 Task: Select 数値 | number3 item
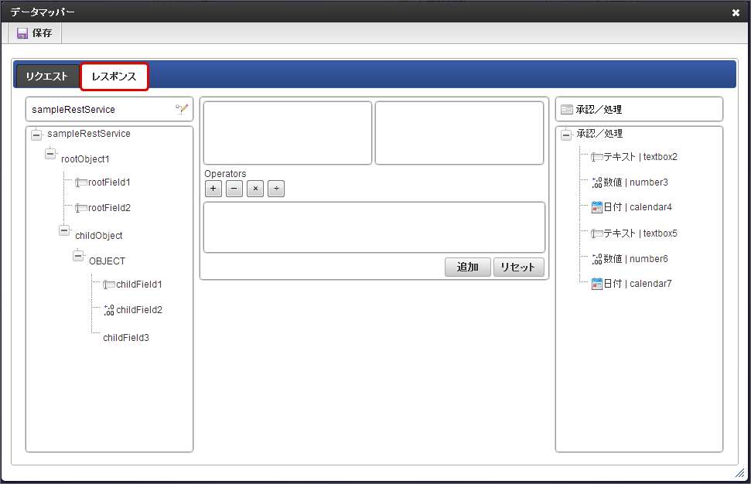tap(636, 182)
